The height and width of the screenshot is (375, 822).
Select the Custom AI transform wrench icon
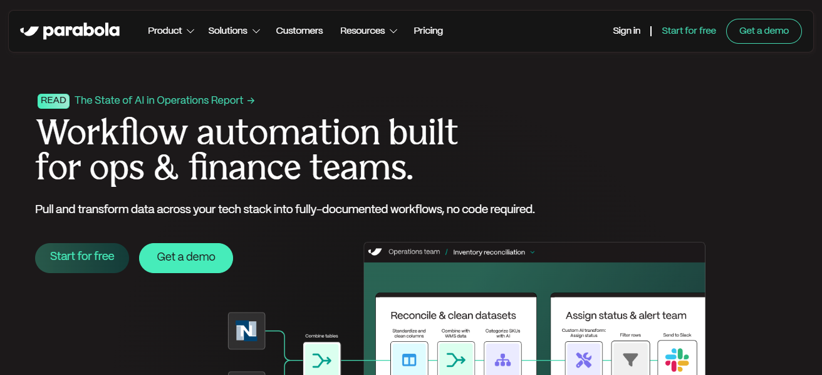(x=583, y=360)
